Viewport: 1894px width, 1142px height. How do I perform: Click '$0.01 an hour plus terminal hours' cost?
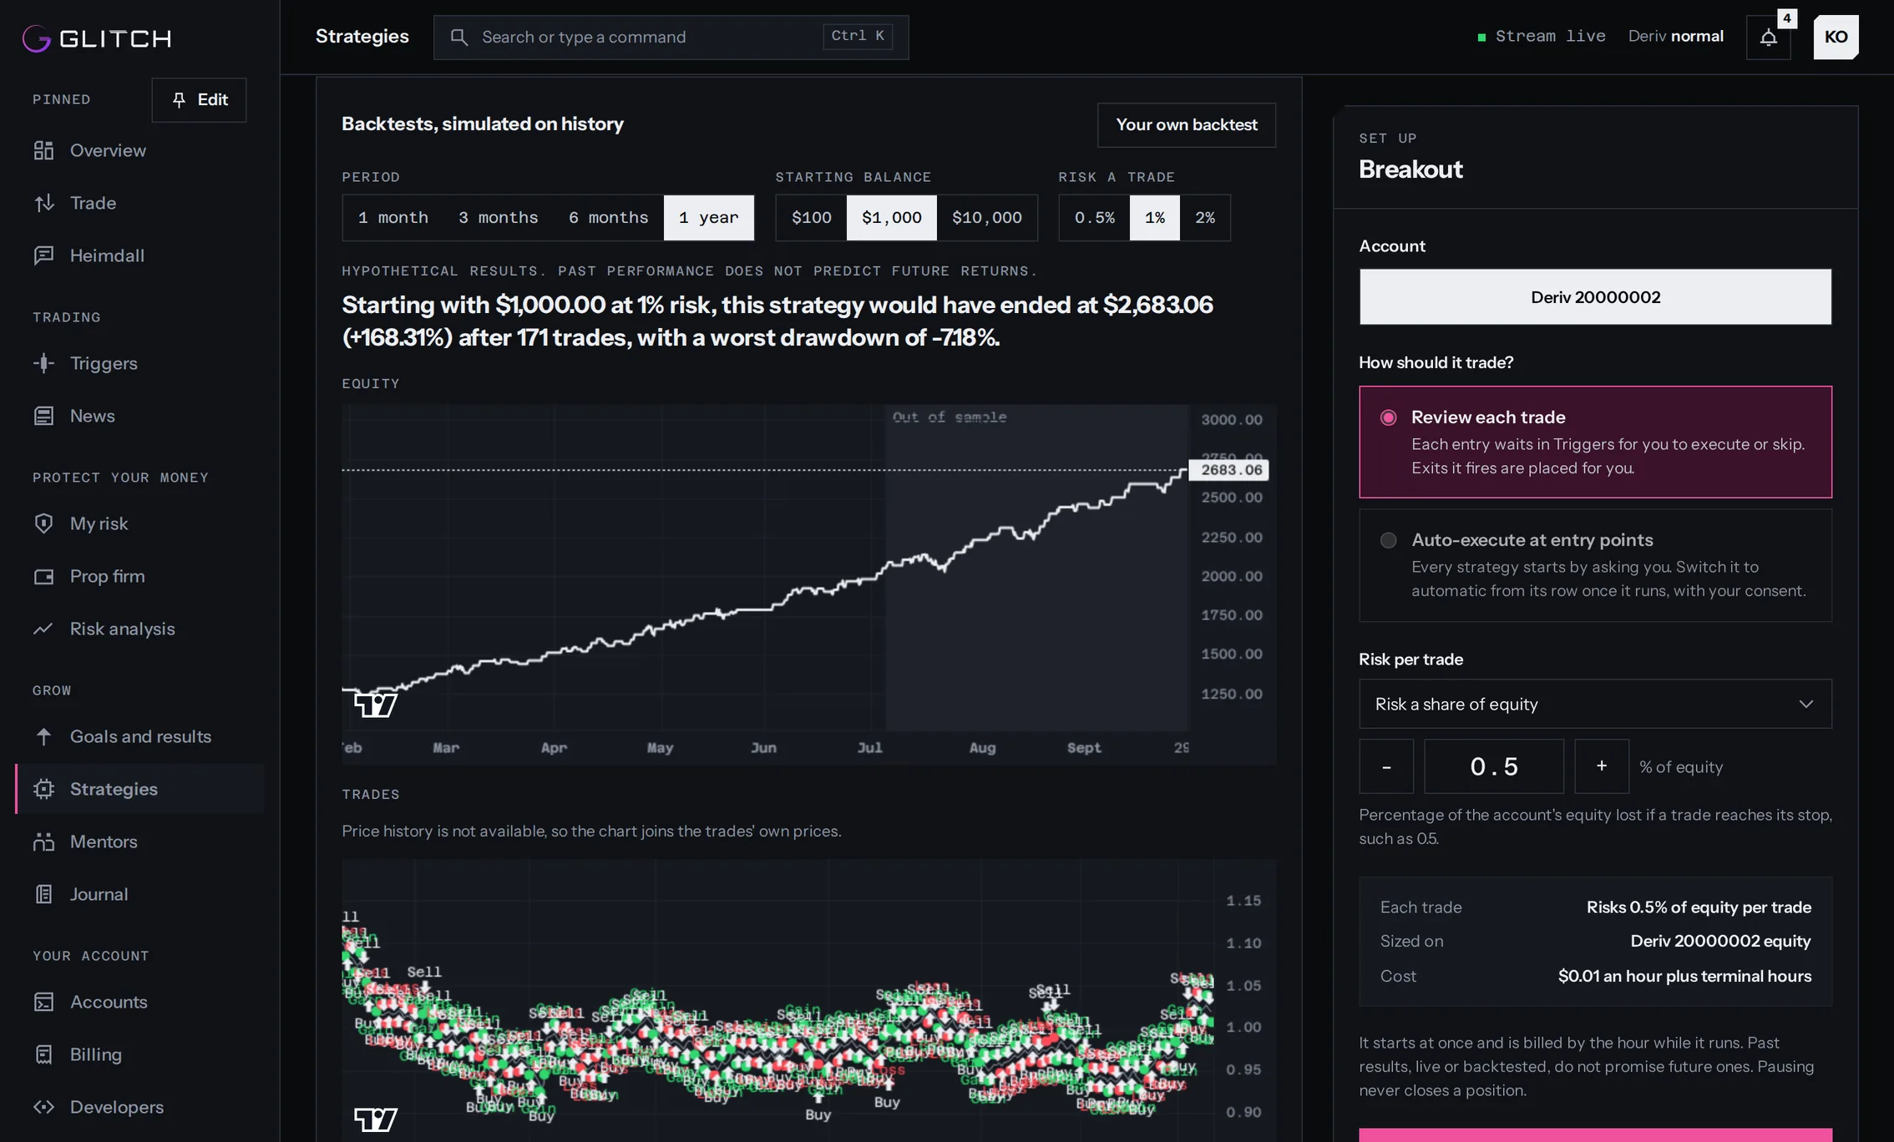click(x=1684, y=977)
